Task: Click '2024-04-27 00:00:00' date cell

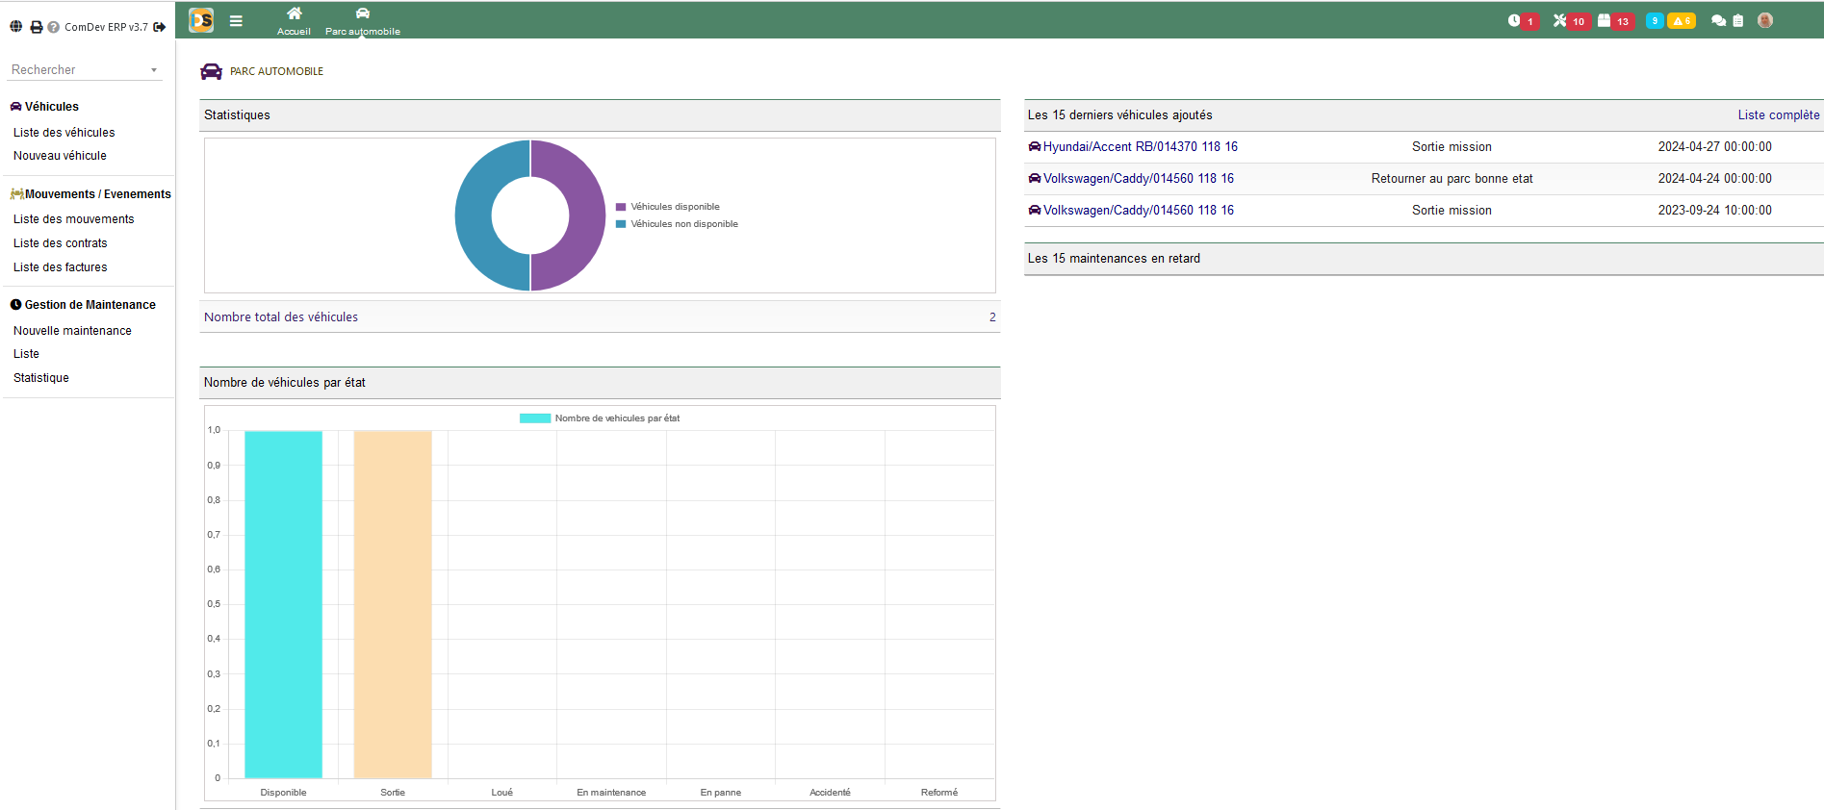Action: pyautogui.click(x=1714, y=147)
